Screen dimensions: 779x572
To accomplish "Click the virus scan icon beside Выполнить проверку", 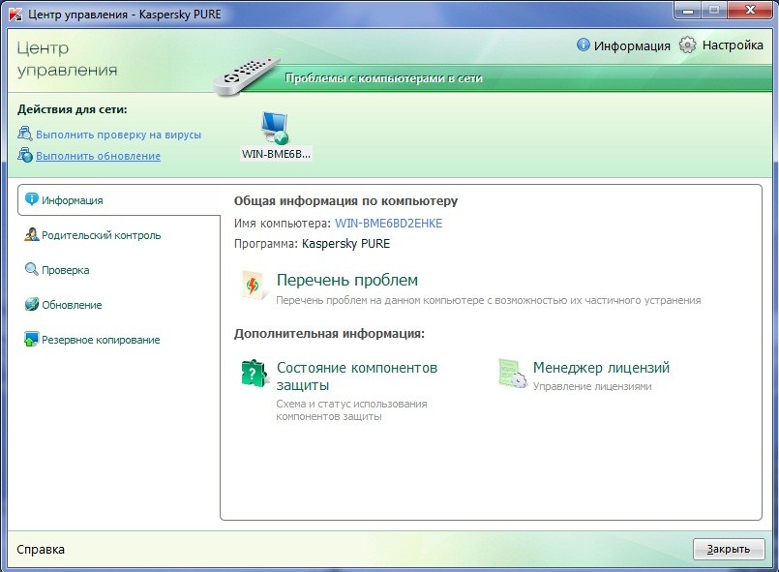I will (25, 134).
